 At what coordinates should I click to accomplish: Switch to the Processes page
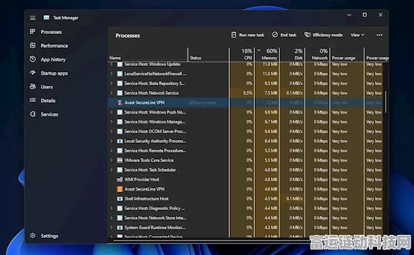pyautogui.click(x=51, y=32)
